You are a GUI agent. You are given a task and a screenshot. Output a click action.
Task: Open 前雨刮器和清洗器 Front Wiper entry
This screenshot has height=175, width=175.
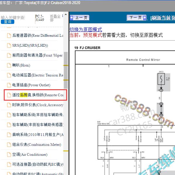(x=37, y=55)
